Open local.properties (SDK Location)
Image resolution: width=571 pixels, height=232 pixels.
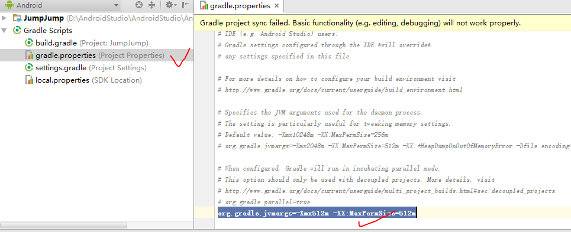[89, 80]
